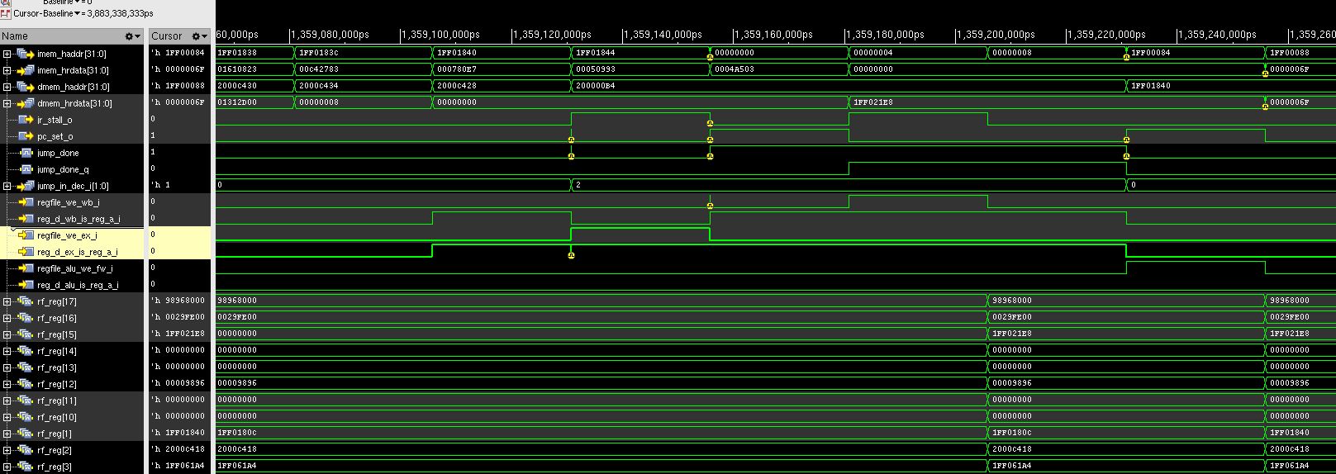The width and height of the screenshot is (1336, 474).
Task: Click the Cursor-Baseline marker icon
Action: [x=6, y=14]
